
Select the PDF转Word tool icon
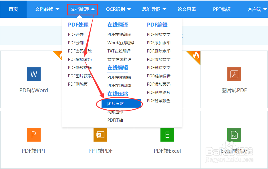[x=33, y=74]
